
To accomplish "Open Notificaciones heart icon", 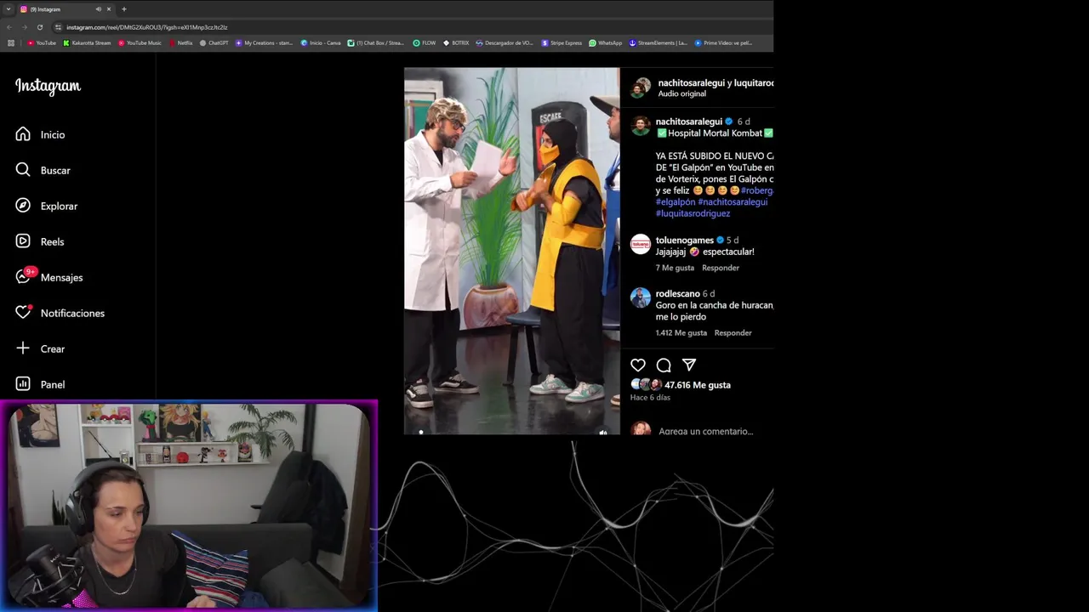I will coord(23,313).
